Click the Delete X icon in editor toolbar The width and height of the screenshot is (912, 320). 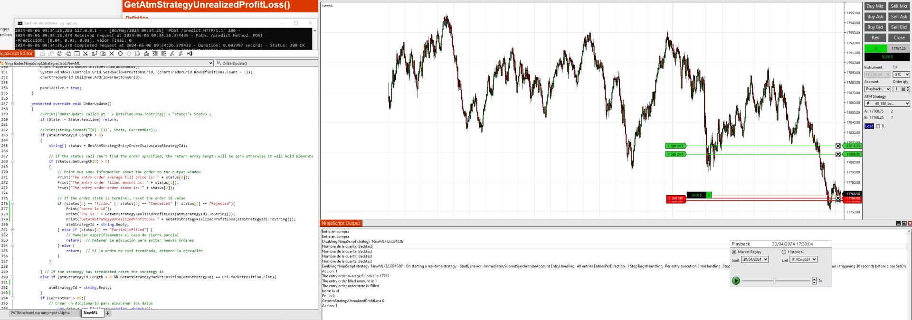112,54
